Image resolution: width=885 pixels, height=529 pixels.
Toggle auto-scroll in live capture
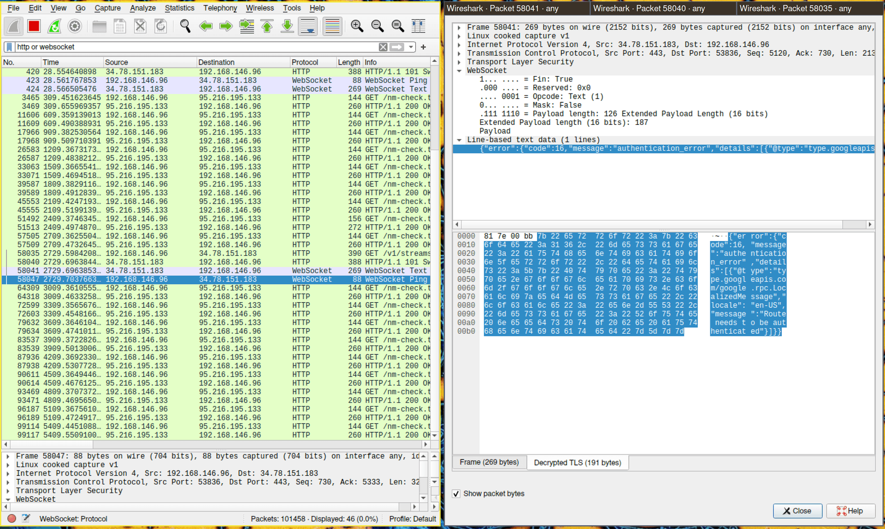click(x=308, y=26)
